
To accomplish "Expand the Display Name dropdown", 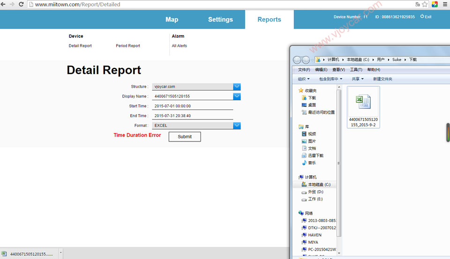I will (237, 96).
